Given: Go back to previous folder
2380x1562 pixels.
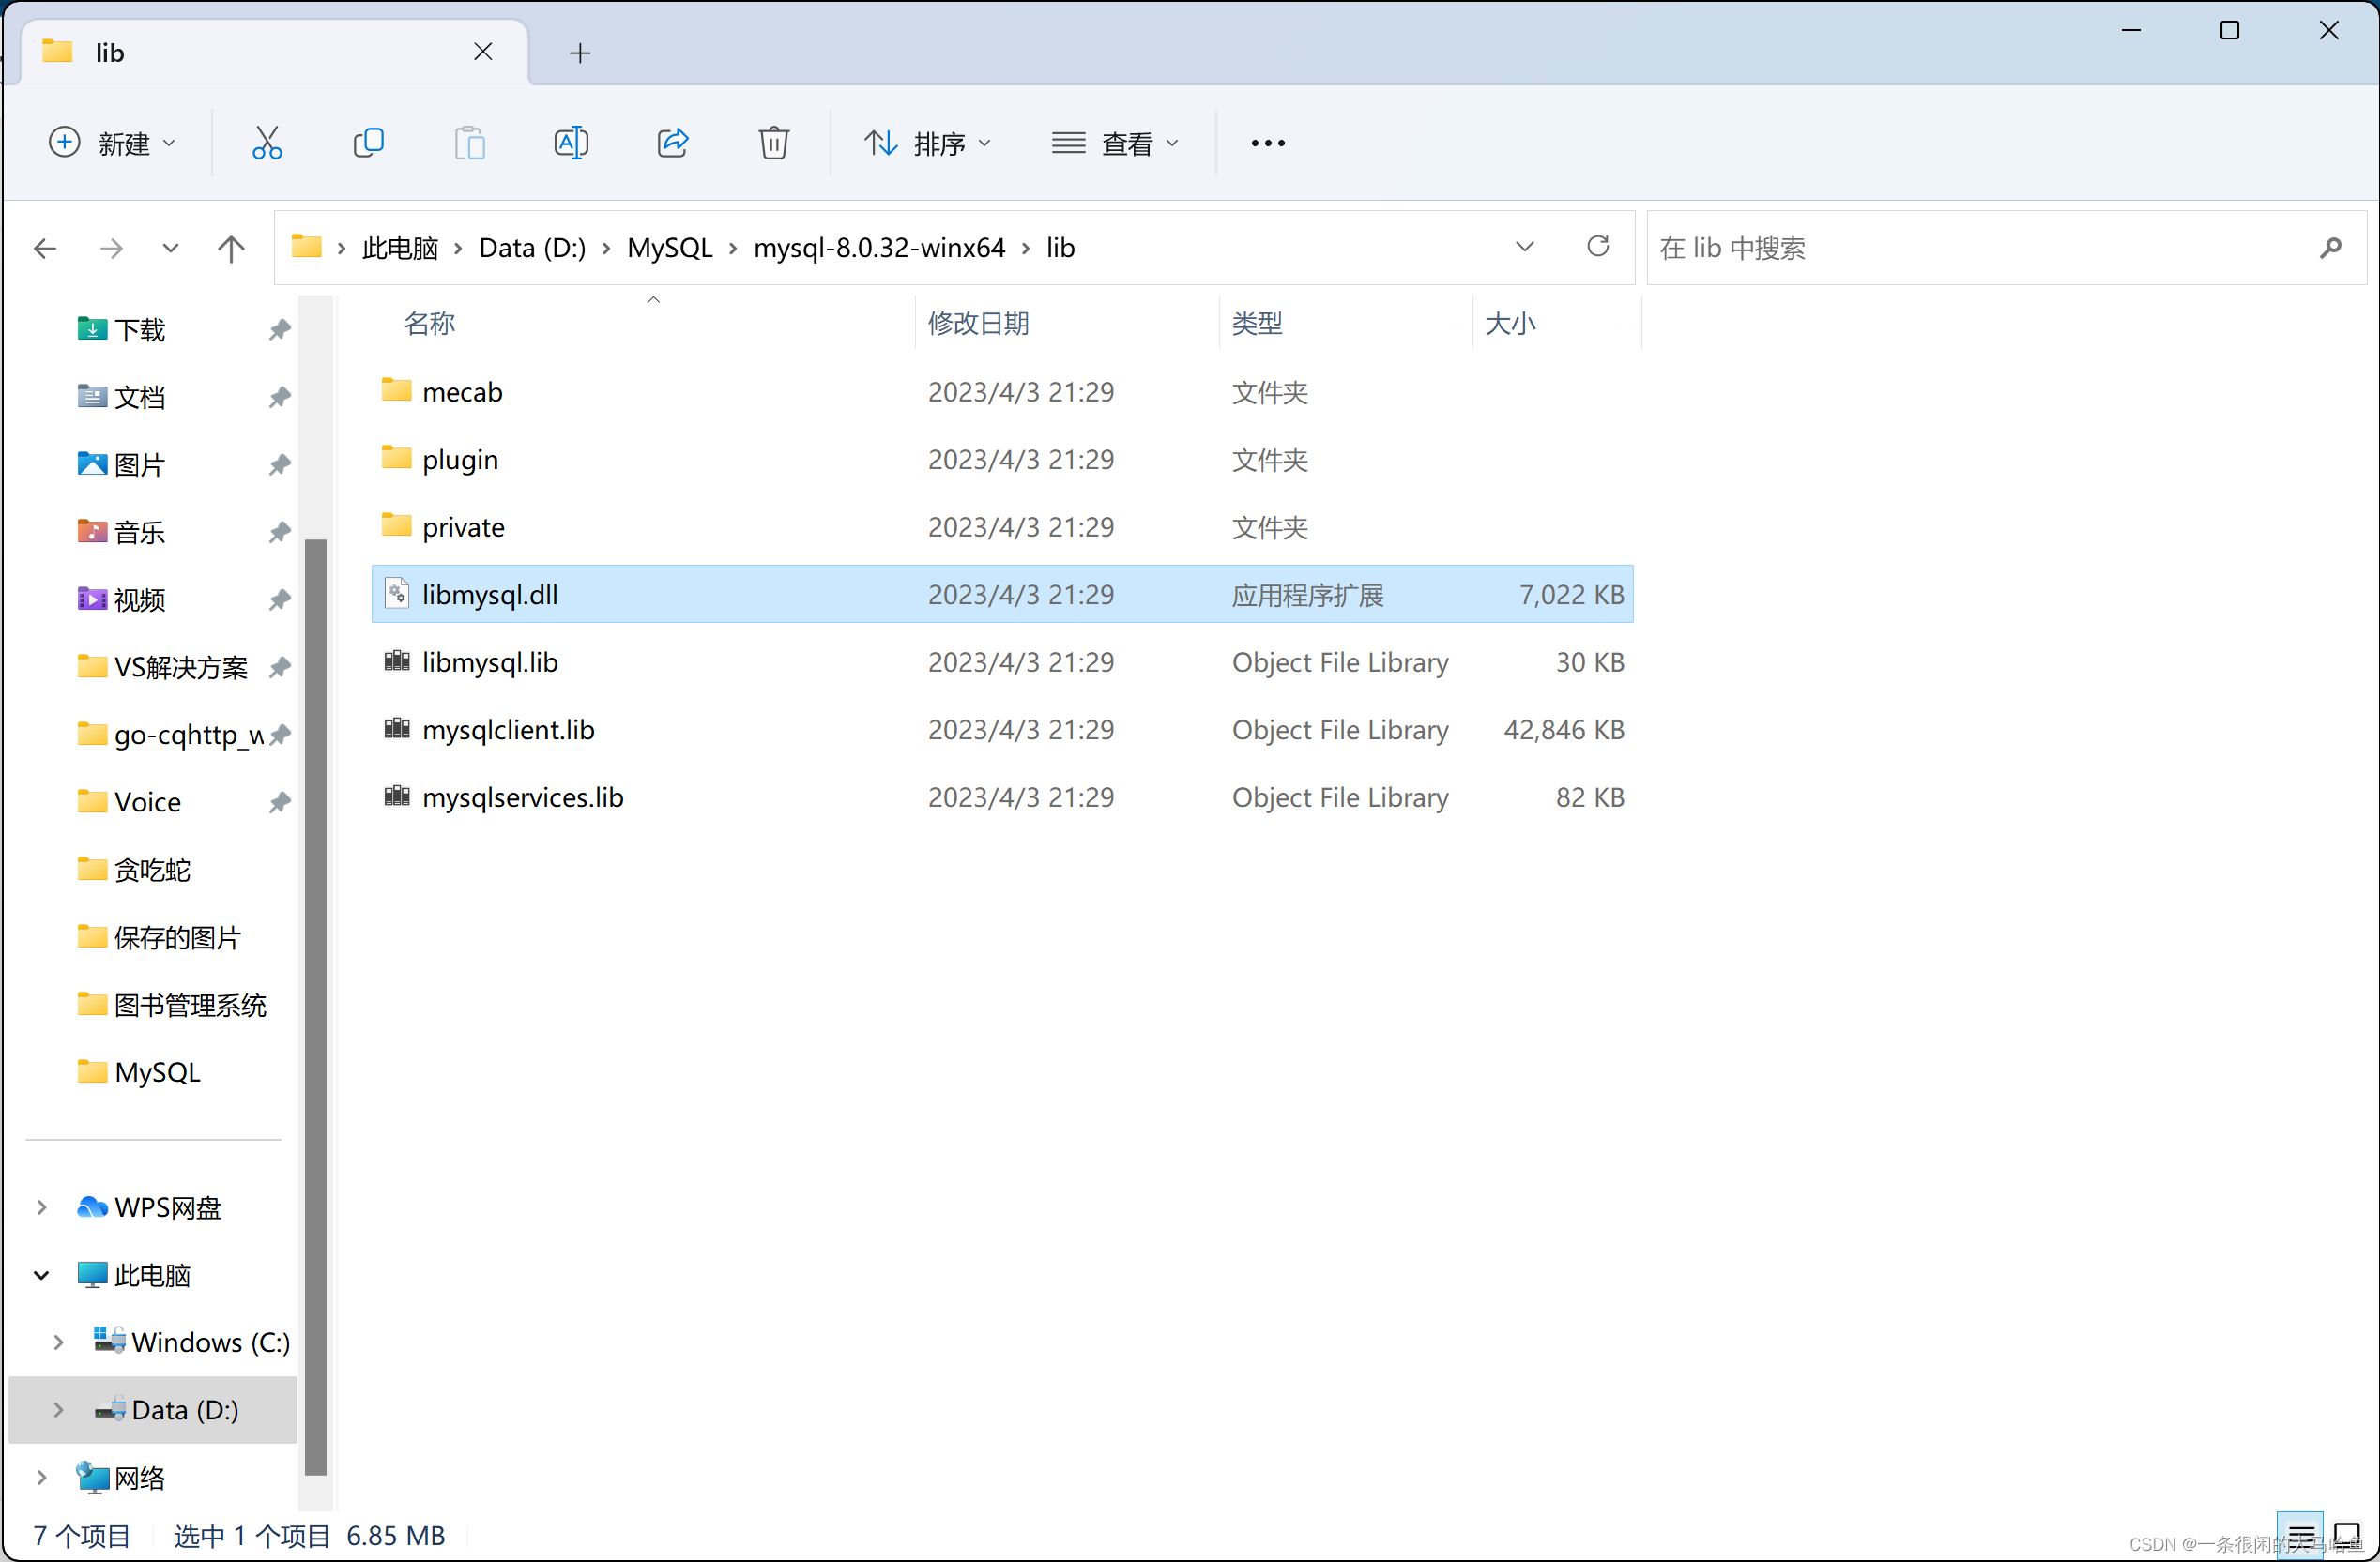Looking at the screenshot, I should [45, 248].
